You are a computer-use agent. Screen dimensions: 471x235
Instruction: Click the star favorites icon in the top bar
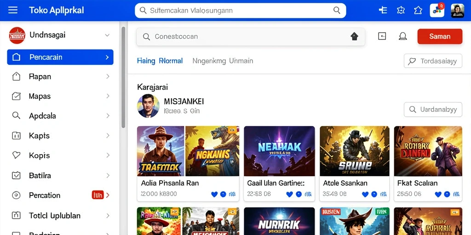418,11
